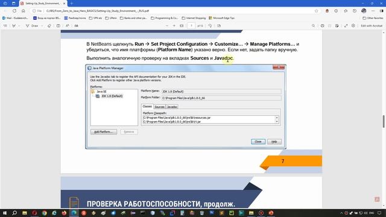Image resolution: width=386 pixels, height=217 pixels.
Task: Zoom out the PDF with minus
Action: [x=167, y=25]
